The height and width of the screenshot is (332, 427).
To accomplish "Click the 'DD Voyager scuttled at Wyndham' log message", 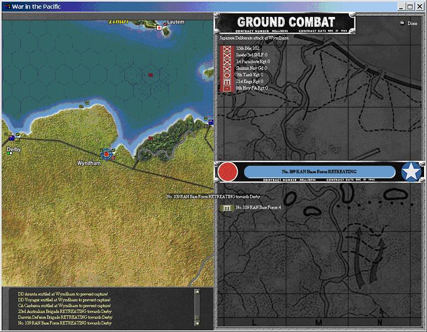I will [x=64, y=300].
